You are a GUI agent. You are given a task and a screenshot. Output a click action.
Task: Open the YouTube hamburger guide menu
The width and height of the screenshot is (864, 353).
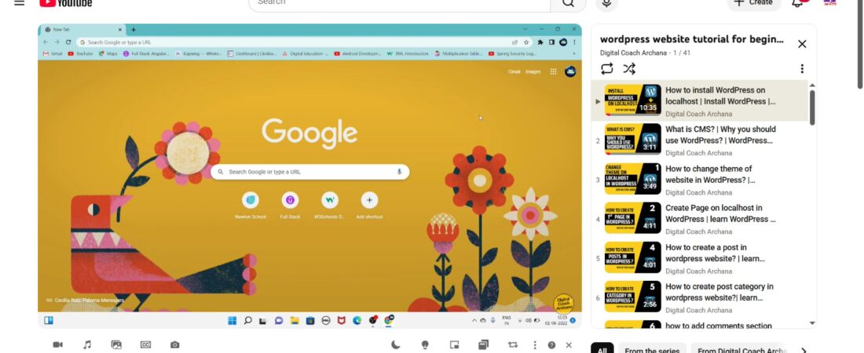coord(20,2)
